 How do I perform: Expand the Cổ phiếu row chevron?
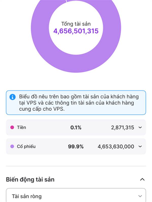click(x=140, y=146)
